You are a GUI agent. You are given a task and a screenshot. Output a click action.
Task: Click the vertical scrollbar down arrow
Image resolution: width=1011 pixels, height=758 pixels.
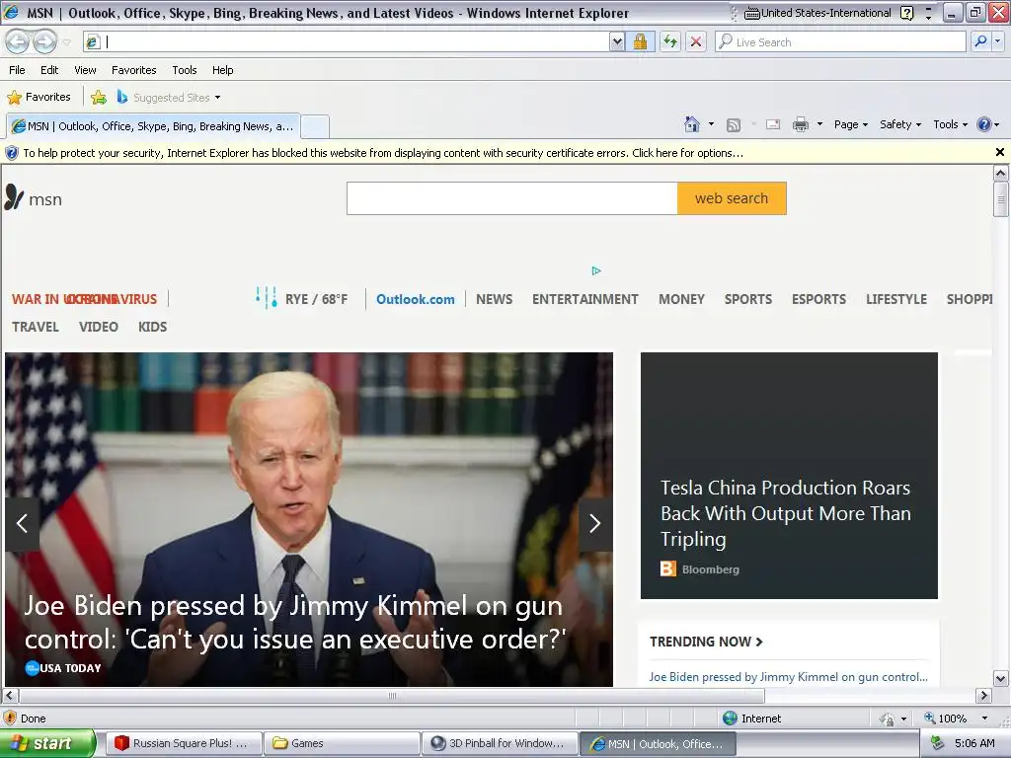click(1000, 678)
